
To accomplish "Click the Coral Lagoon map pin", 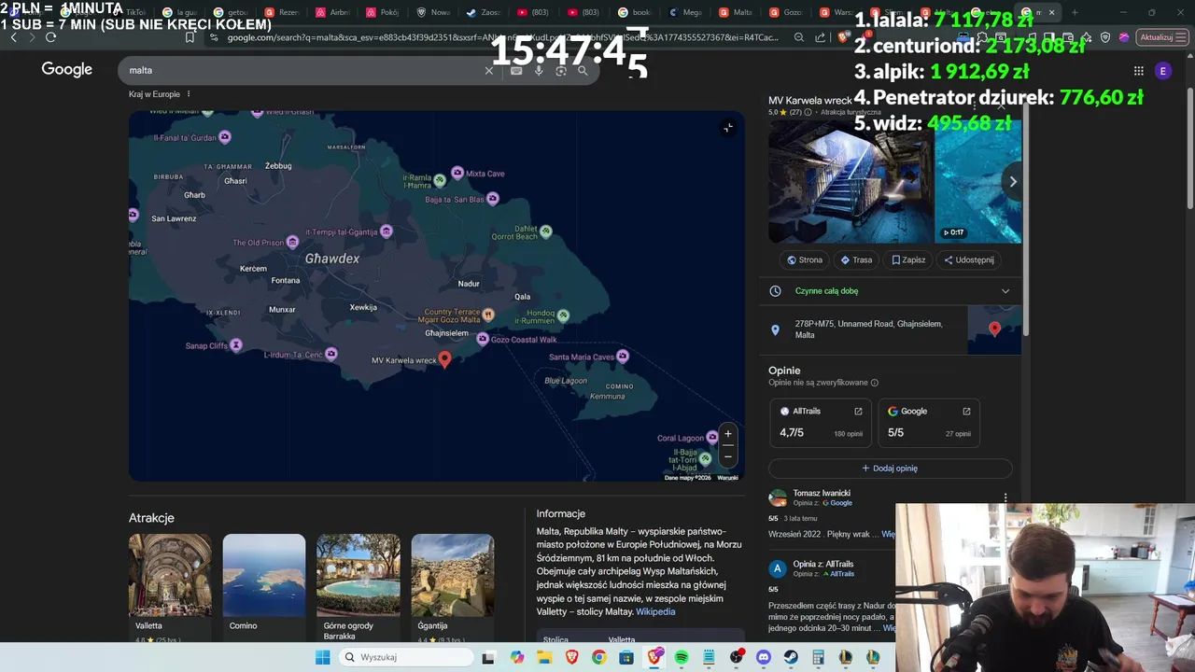I will point(712,437).
